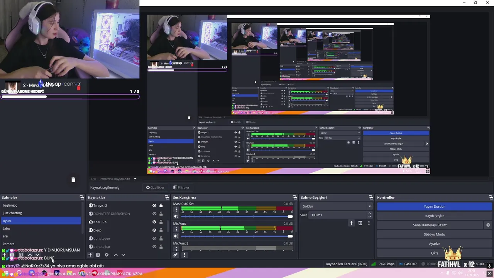Select the kamera scene
This screenshot has height=278, width=494.
click(41, 244)
